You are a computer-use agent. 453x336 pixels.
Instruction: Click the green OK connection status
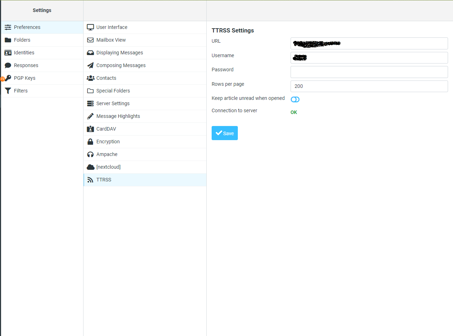[294, 112]
